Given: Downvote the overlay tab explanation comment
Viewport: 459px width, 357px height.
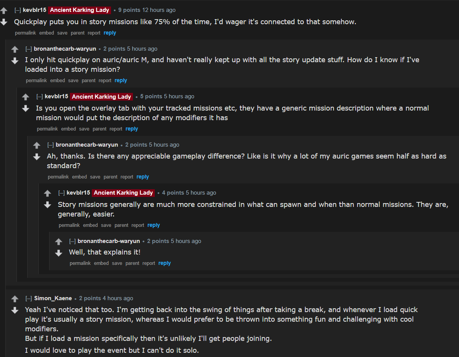Looking at the screenshot, I should (x=26, y=109).
